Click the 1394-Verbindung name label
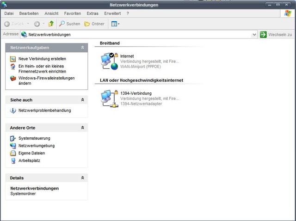 click(136, 93)
